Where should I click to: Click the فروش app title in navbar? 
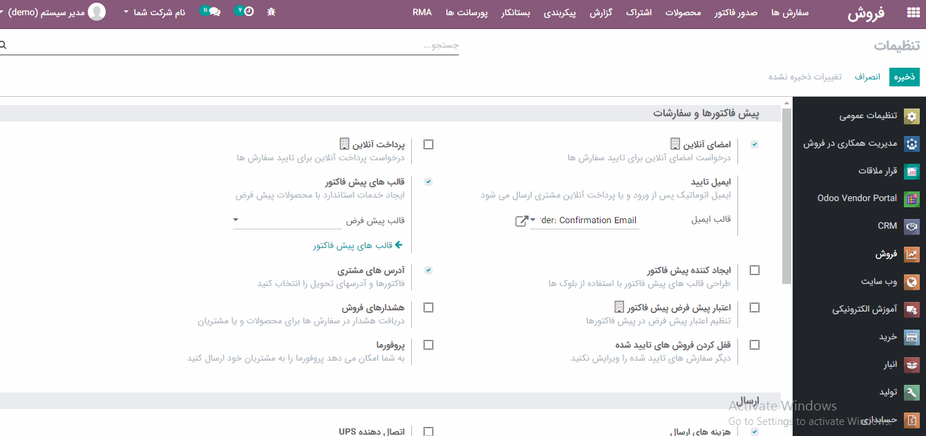pos(867,13)
